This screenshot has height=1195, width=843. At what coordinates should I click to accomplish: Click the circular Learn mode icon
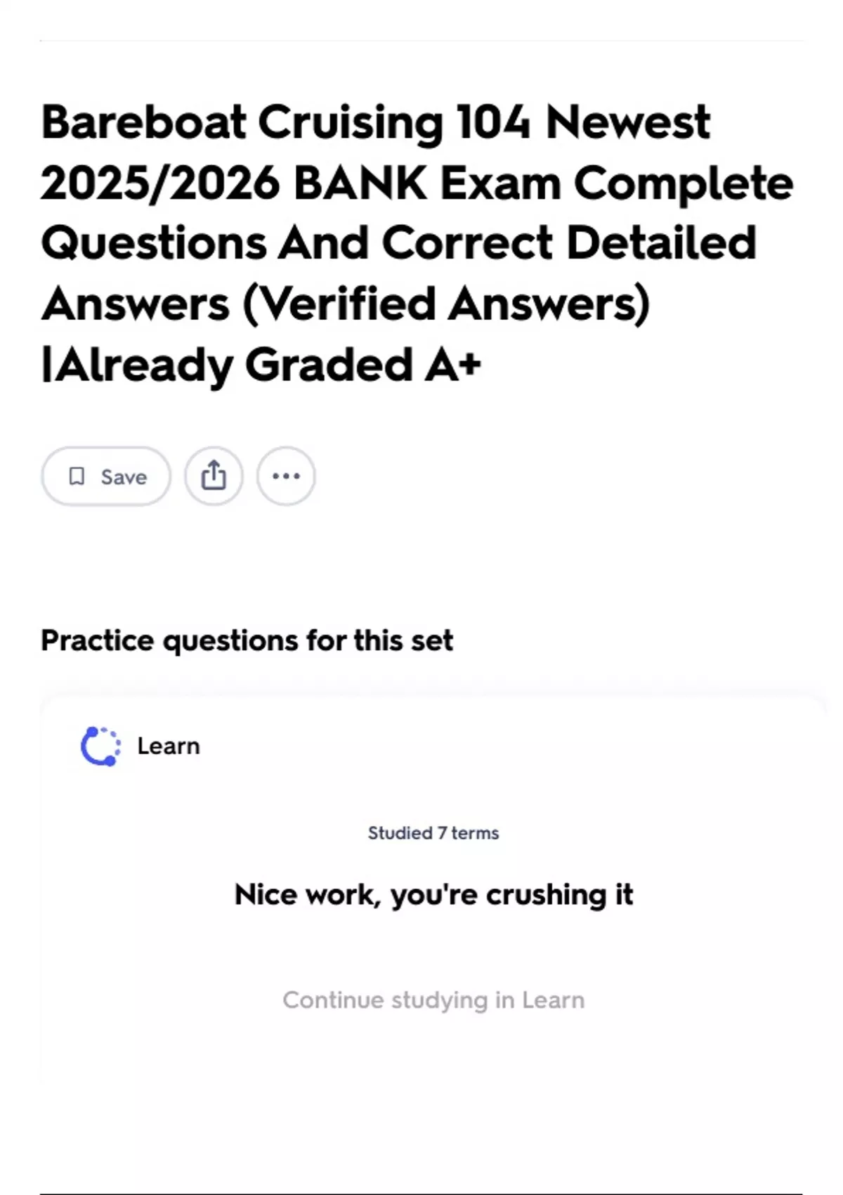[x=100, y=746]
